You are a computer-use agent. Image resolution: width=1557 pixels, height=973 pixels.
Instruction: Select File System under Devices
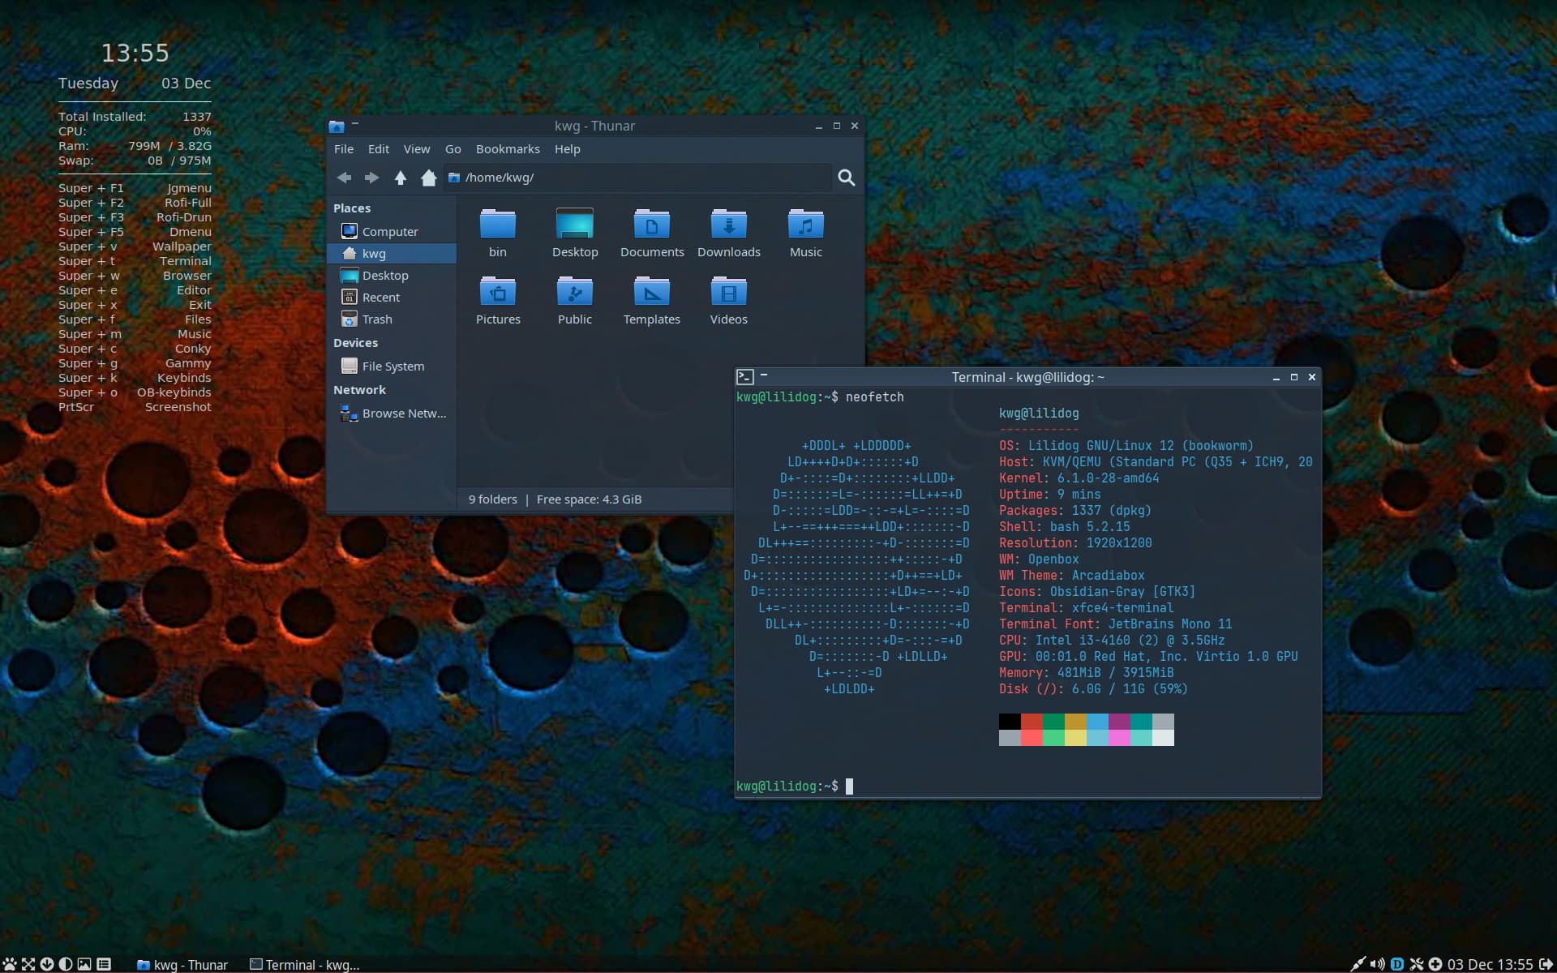pyautogui.click(x=392, y=366)
